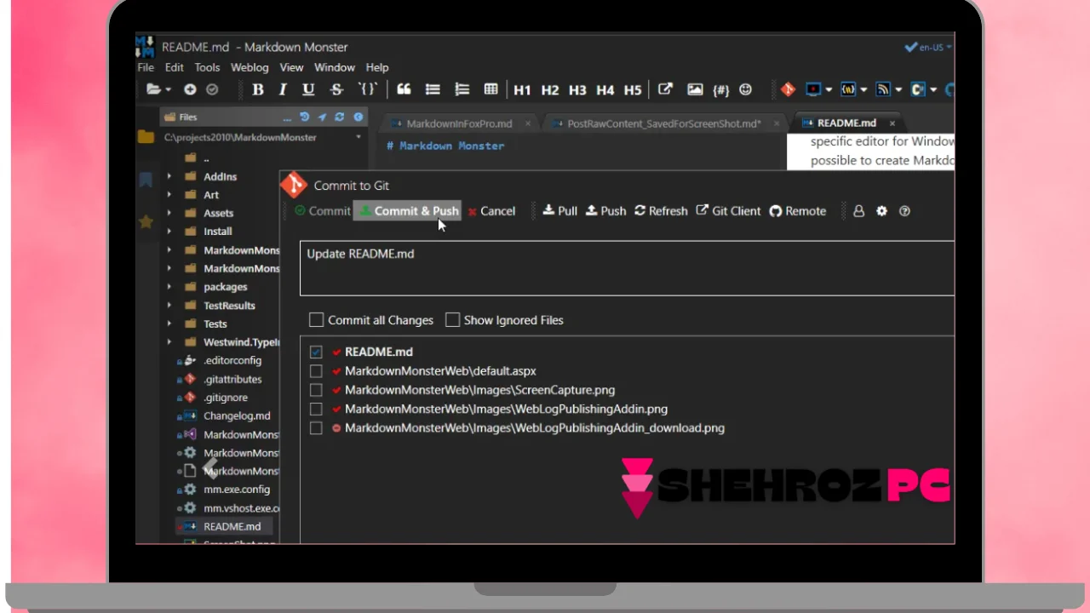Screen dimensions: 1090x613
Task: Open the folder icon in the left sidebar
Action: [x=146, y=137]
